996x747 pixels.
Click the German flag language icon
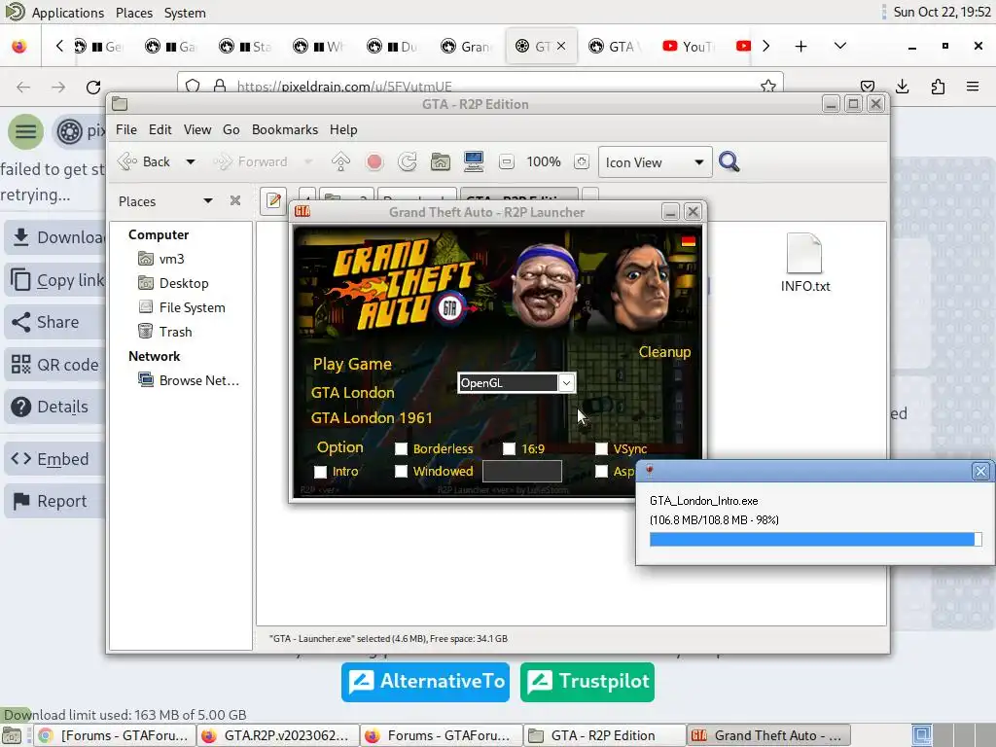688,241
